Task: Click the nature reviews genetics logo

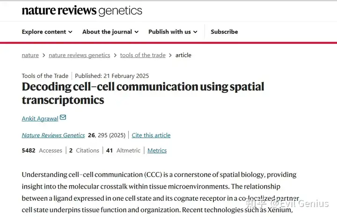Action: pyautogui.click(x=82, y=10)
